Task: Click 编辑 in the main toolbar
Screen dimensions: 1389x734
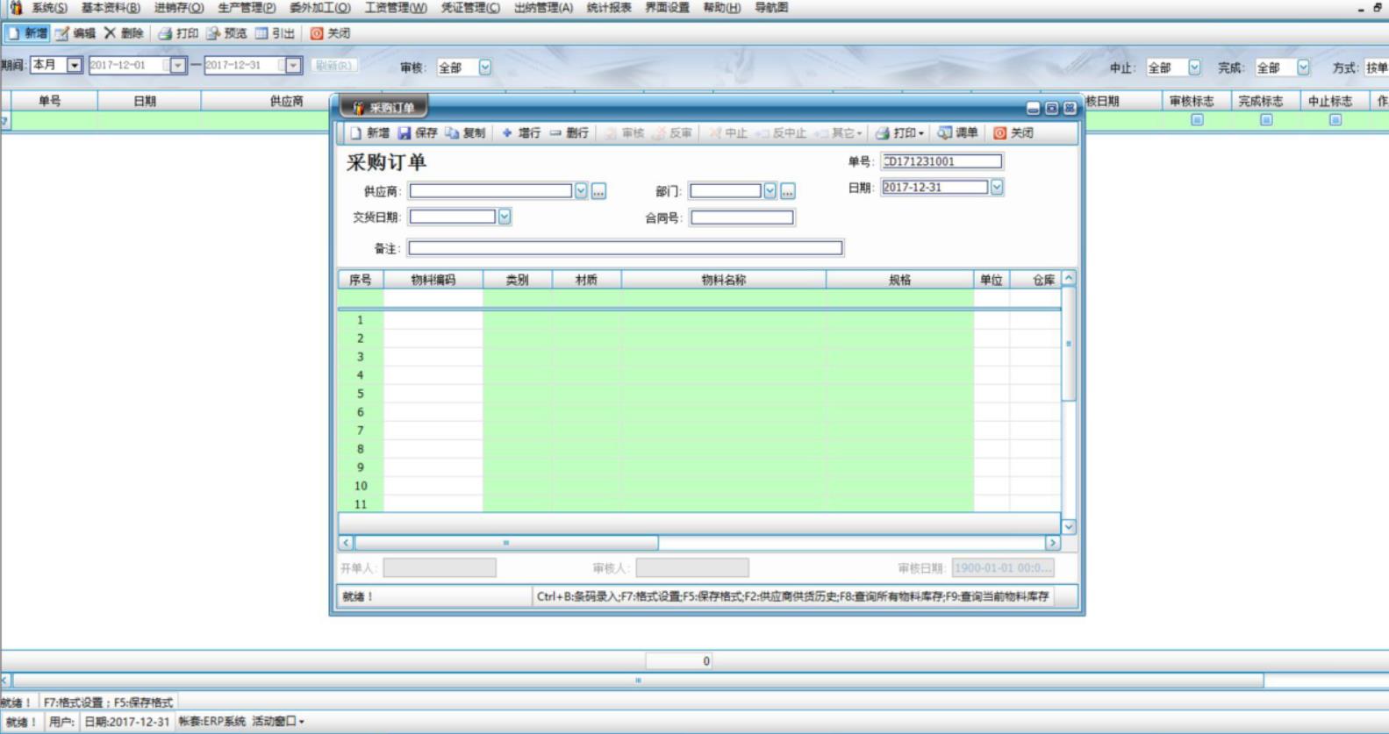Action: pyautogui.click(x=75, y=33)
